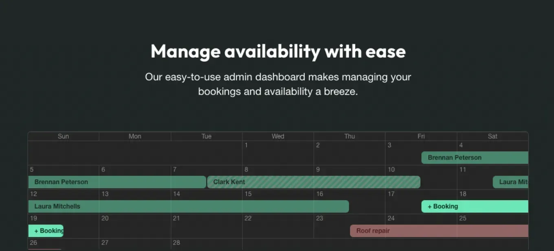Open the Laura Mitchells booking on the 12th
Screen dimensions: 554x251
(189, 206)
